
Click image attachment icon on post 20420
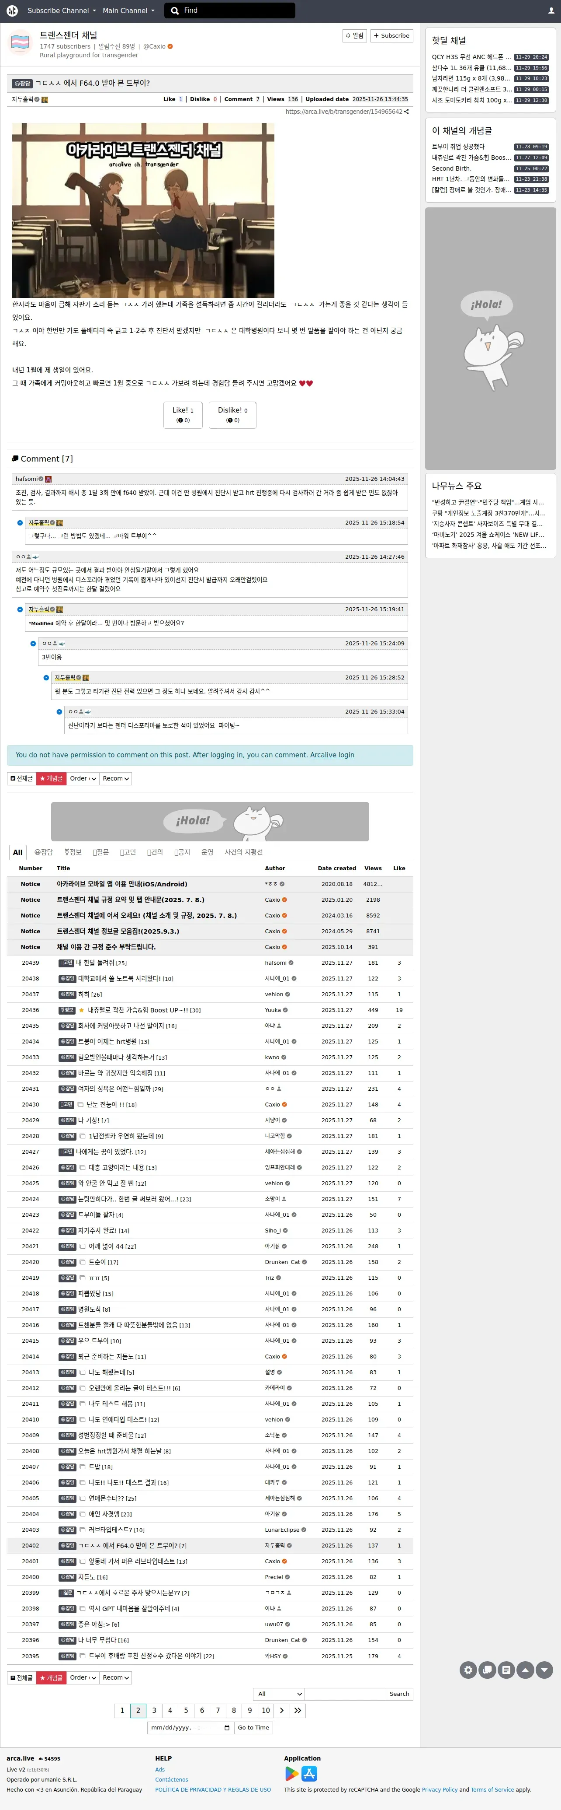click(82, 1262)
